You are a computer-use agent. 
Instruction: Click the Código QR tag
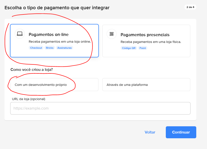(129, 48)
